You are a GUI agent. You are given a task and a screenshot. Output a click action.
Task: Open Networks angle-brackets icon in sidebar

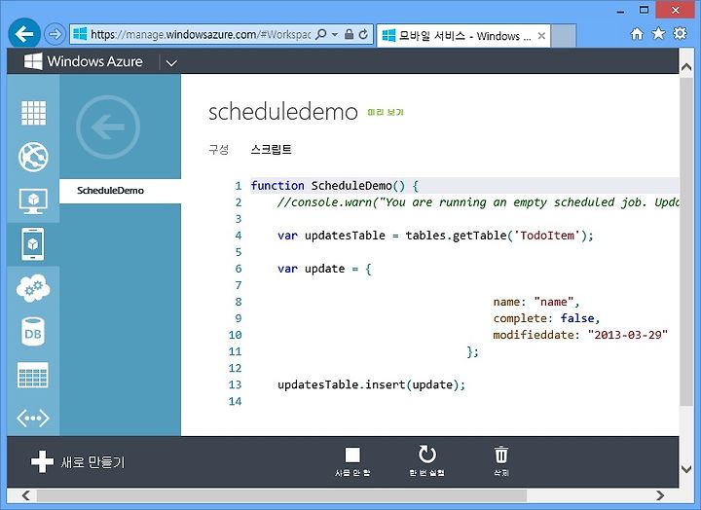coord(33,419)
